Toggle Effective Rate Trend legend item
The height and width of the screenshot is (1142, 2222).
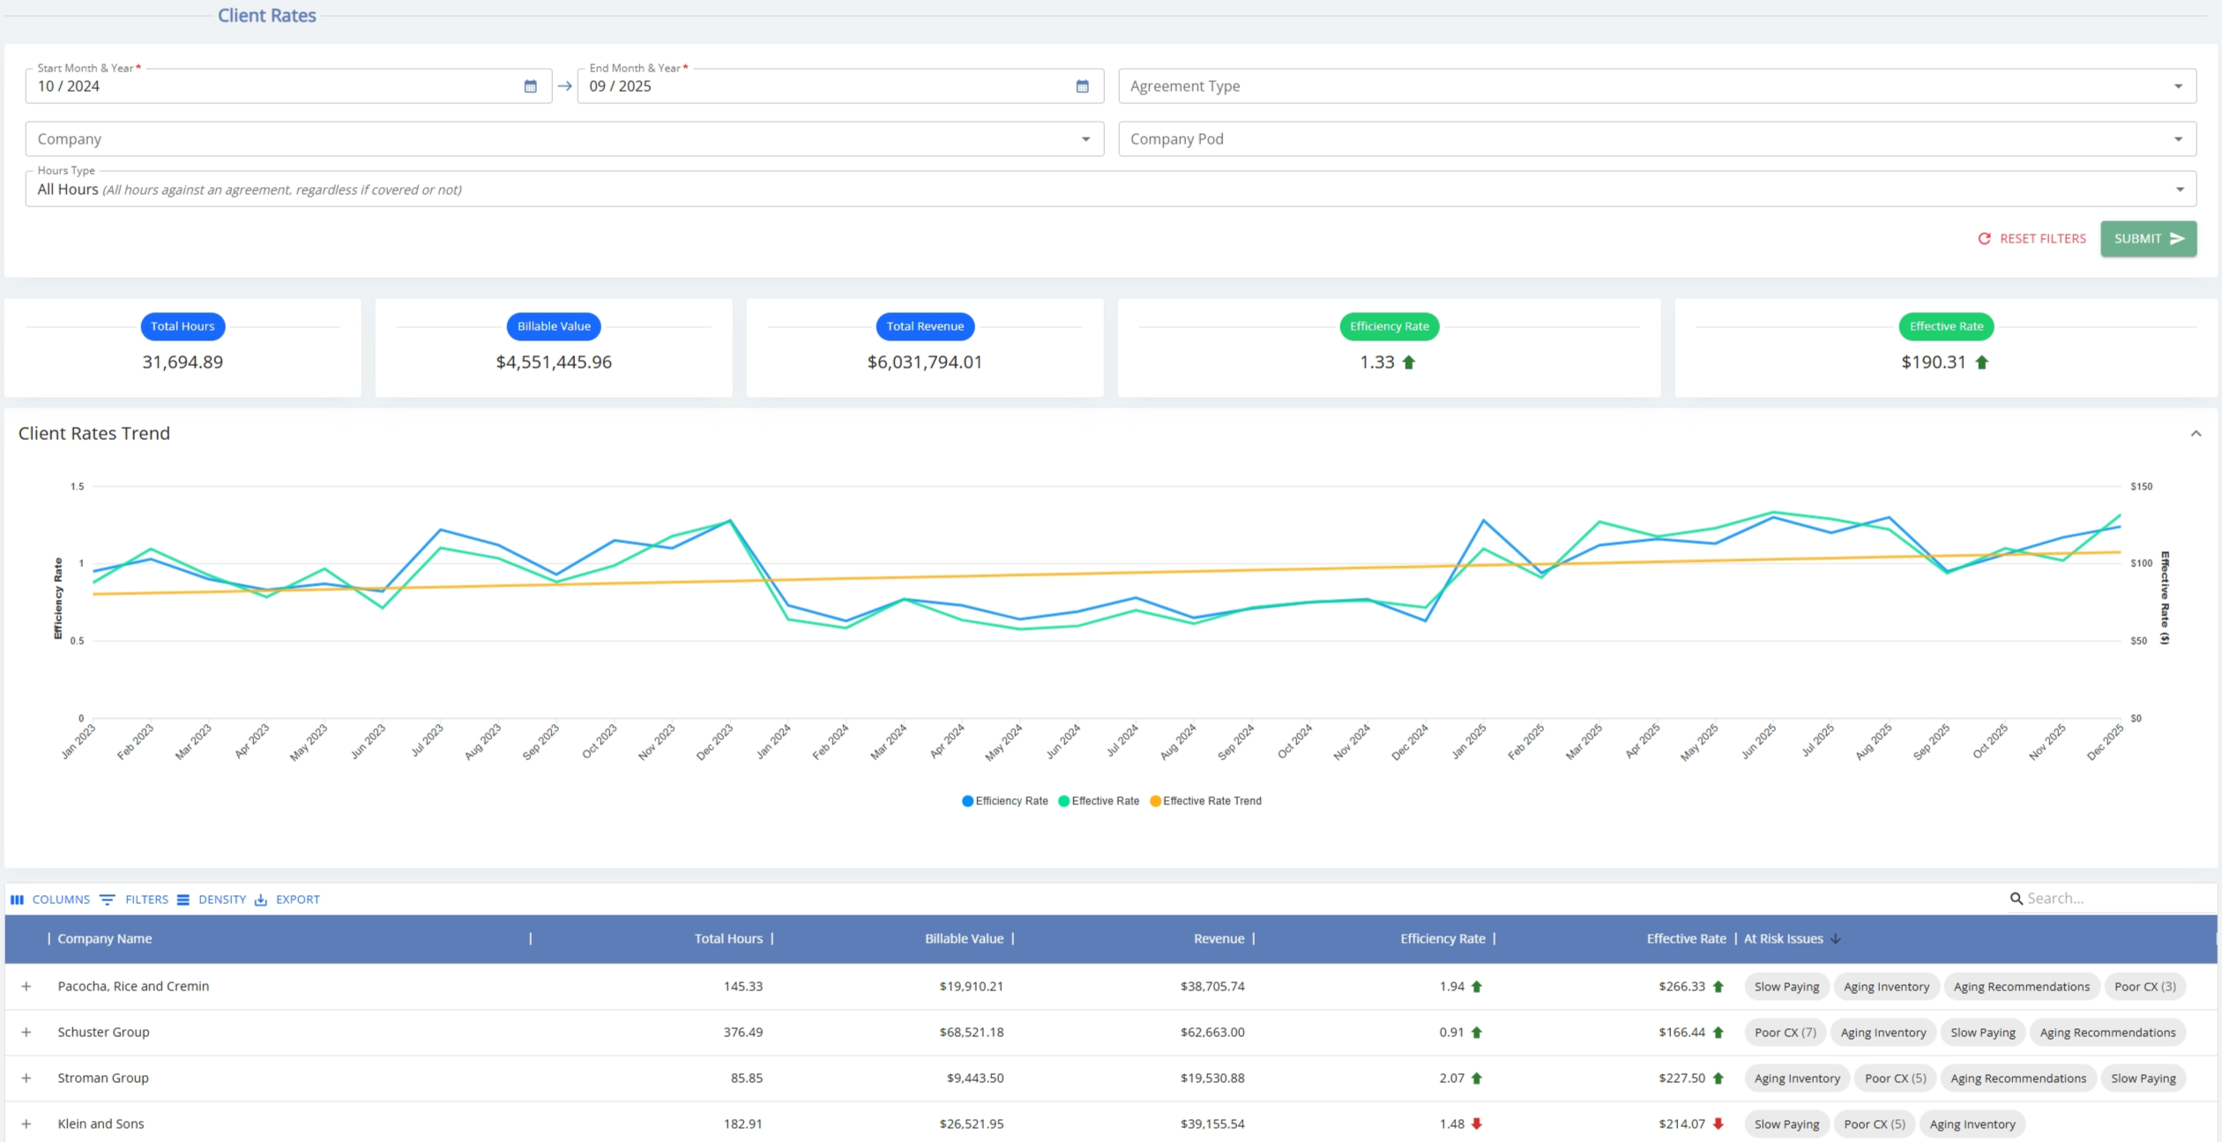[1205, 801]
